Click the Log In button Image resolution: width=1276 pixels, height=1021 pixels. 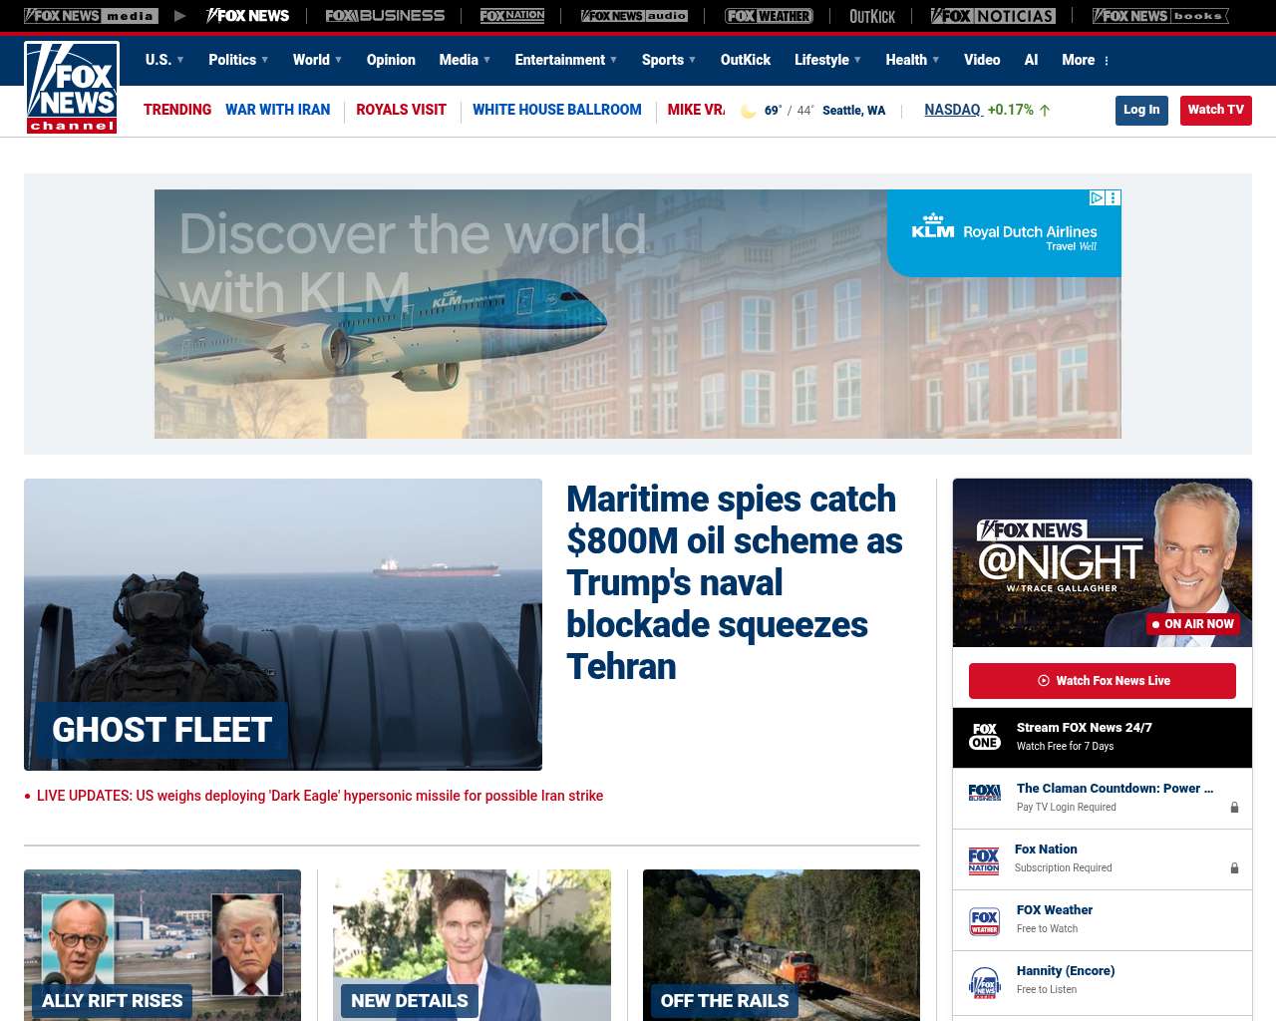(1141, 110)
